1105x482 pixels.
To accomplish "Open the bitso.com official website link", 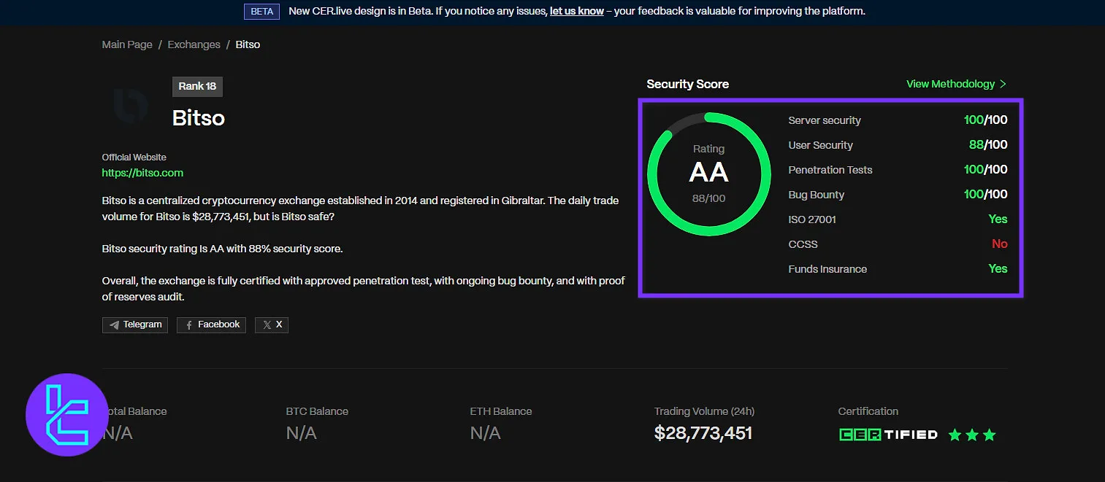I will coord(142,173).
